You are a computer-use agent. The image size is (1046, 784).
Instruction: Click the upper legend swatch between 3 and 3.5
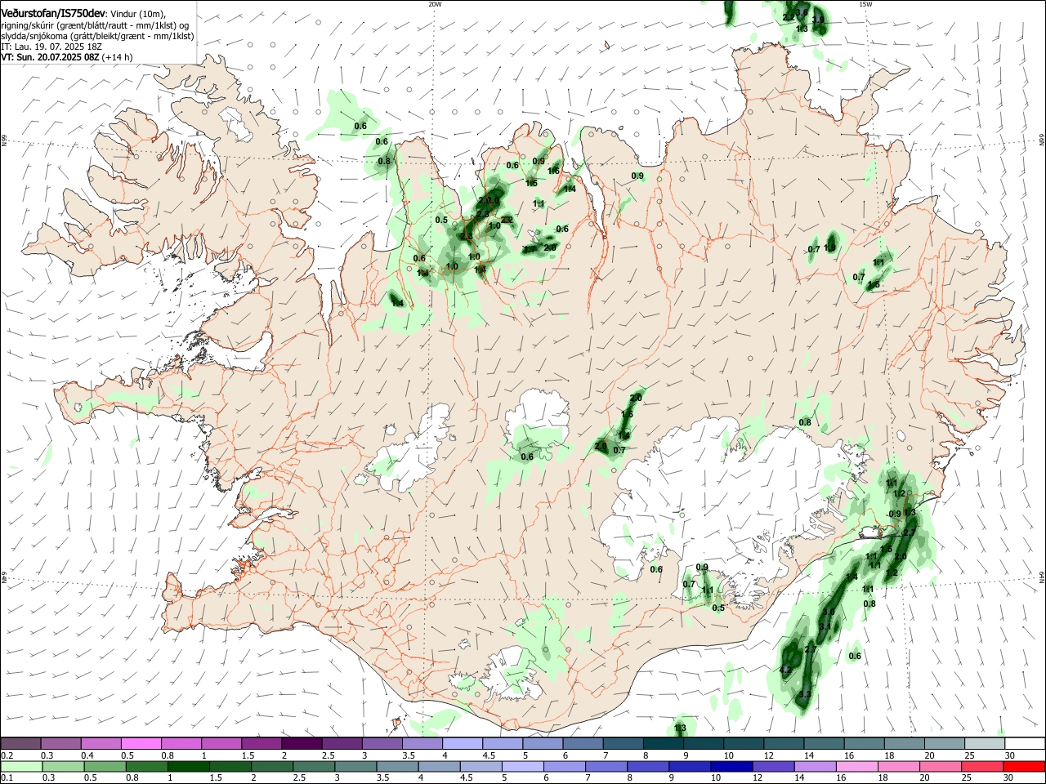(x=382, y=743)
